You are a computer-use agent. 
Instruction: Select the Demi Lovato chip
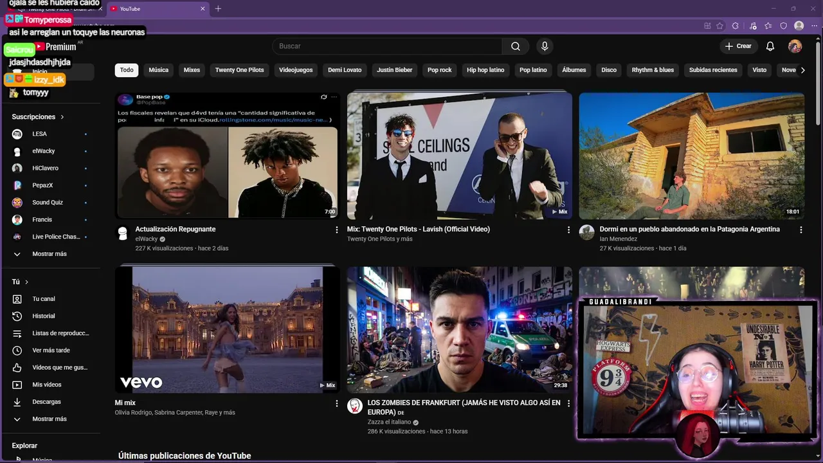345,70
